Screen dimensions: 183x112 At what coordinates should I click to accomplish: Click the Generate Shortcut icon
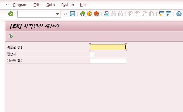(x=169, y=14)
